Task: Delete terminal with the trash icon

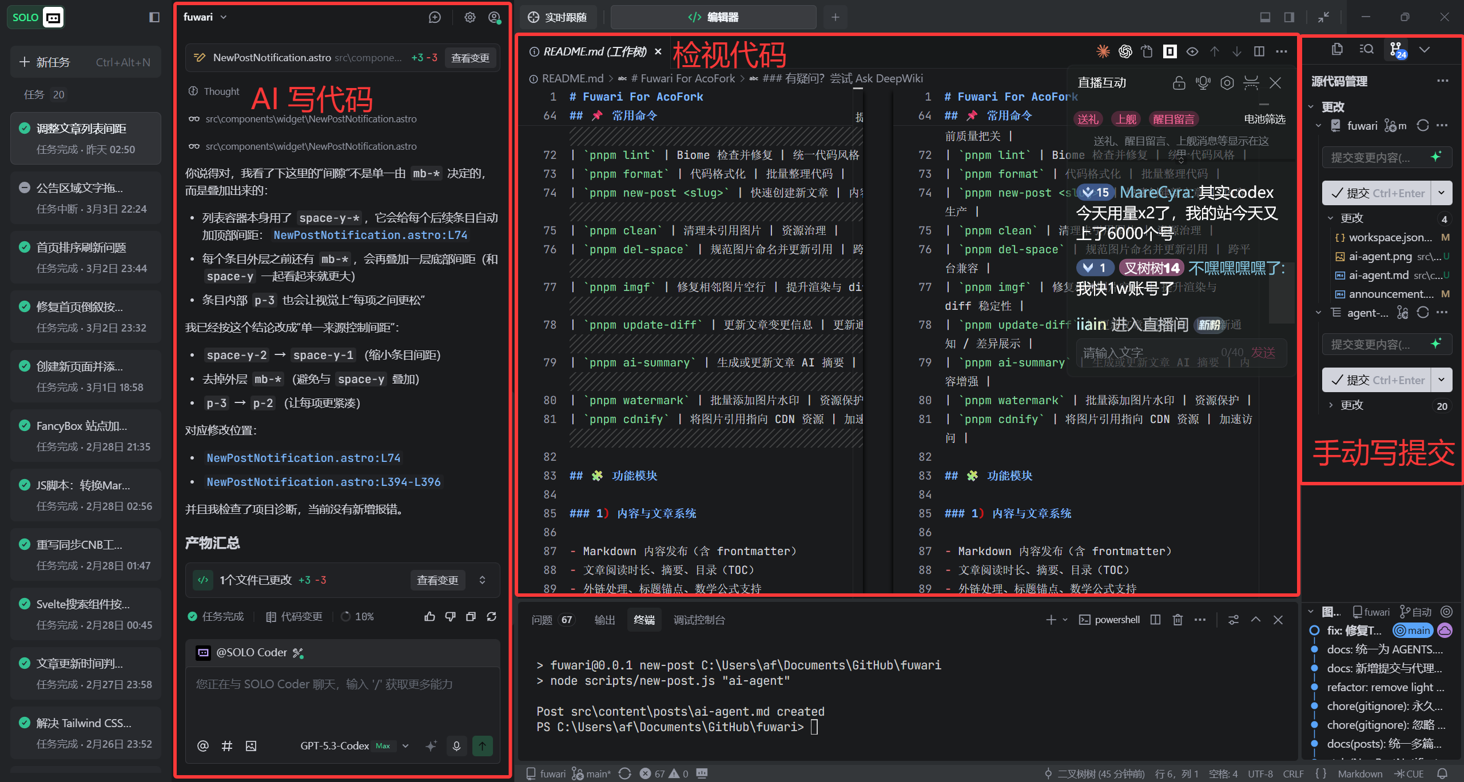Action: click(1177, 620)
